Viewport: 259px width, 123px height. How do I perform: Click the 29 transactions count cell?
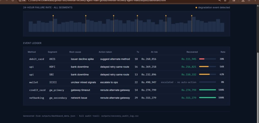(136, 98)
